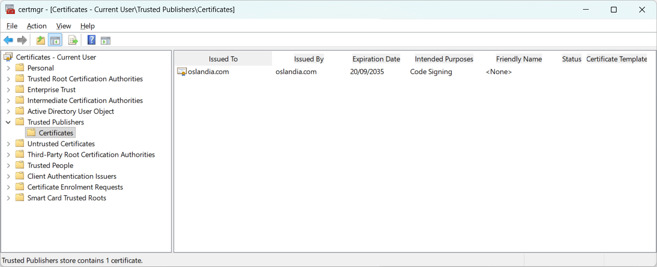The height and width of the screenshot is (267, 657).
Task: Select the Smart Card Trusted Roots folder
Action: (x=66, y=198)
